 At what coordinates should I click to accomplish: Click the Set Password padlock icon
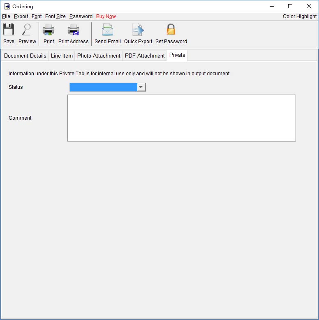click(x=171, y=29)
